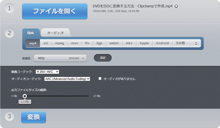Select the Android device preset
Screen dimensions: 220x128
coord(162,43)
